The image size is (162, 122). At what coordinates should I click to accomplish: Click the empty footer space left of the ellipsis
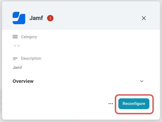(x=58, y=104)
